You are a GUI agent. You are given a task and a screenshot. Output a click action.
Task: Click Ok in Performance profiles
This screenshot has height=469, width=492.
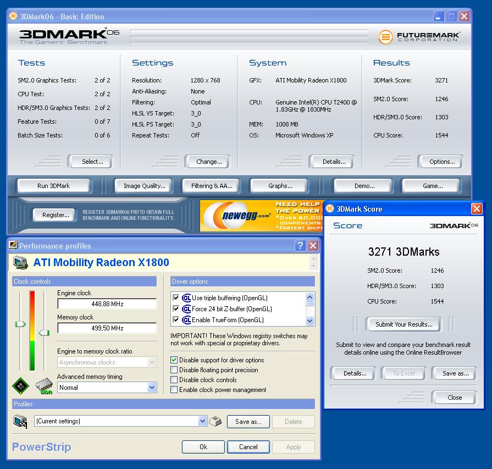[203, 446]
